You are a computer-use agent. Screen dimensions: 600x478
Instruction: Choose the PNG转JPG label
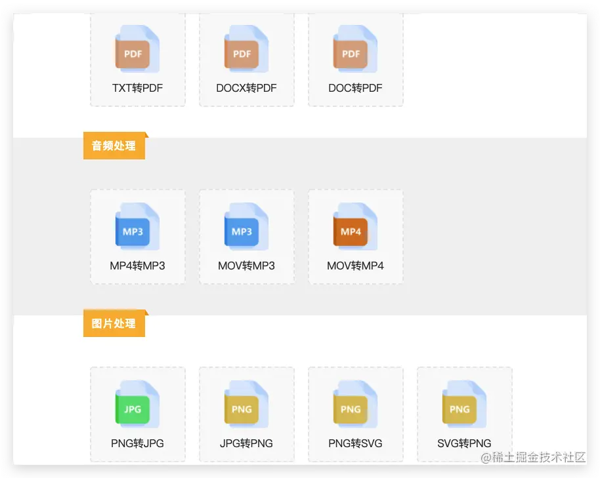pyautogui.click(x=137, y=443)
